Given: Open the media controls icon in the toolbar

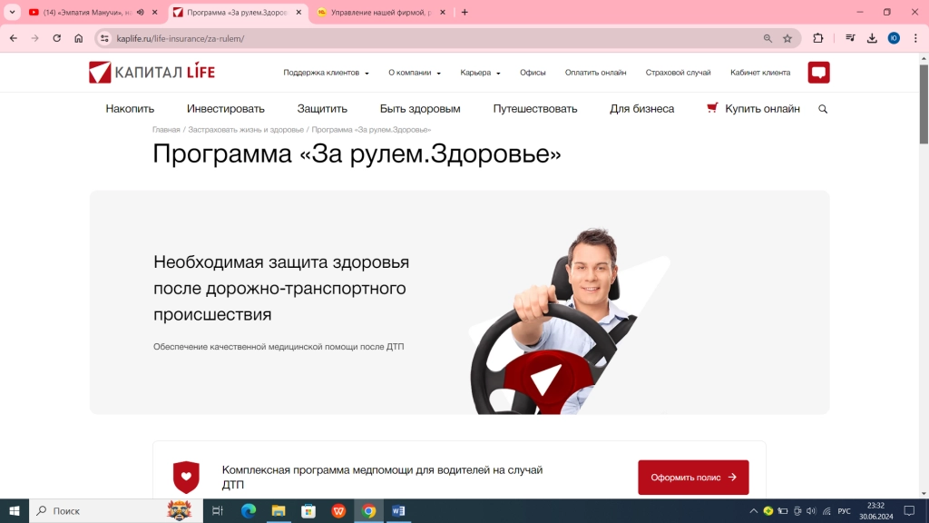Looking at the screenshot, I should pos(850,38).
